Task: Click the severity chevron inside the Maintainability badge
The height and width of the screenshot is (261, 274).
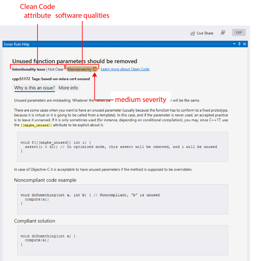Action: point(94,69)
